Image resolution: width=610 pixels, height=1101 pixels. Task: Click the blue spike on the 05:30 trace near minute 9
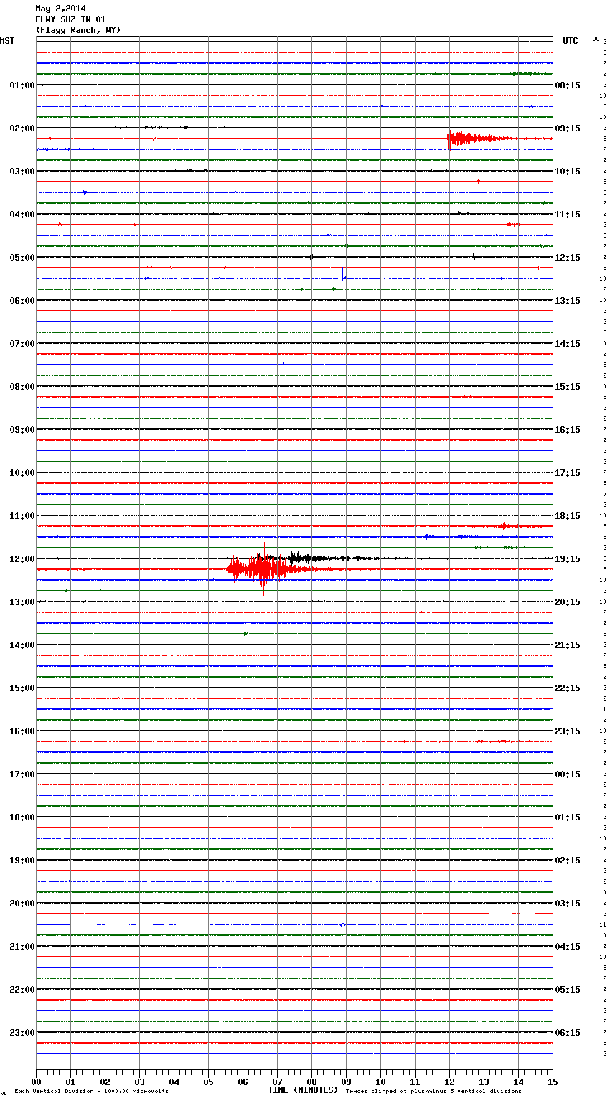(343, 278)
